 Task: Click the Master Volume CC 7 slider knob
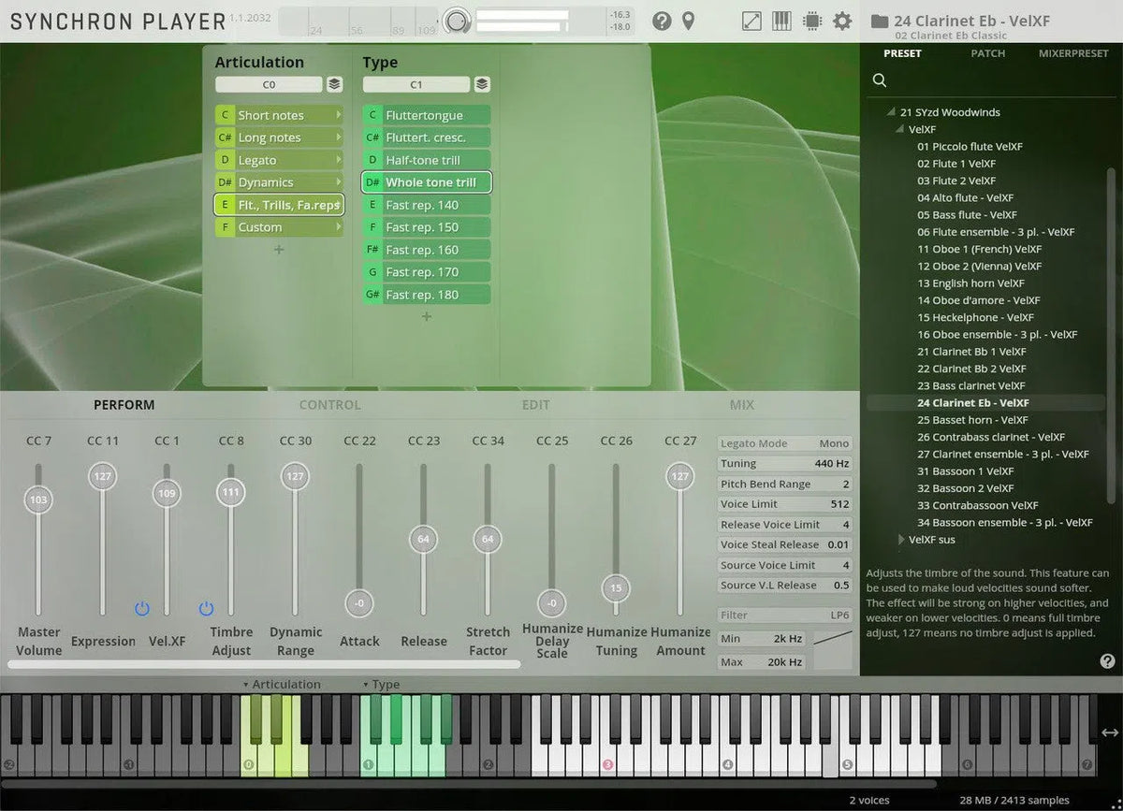point(38,500)
